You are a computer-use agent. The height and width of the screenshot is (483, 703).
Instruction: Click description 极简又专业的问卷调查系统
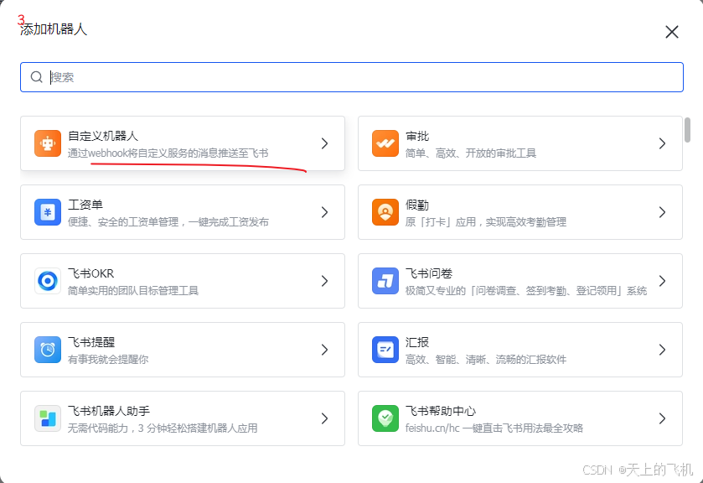tap(526, 290)
